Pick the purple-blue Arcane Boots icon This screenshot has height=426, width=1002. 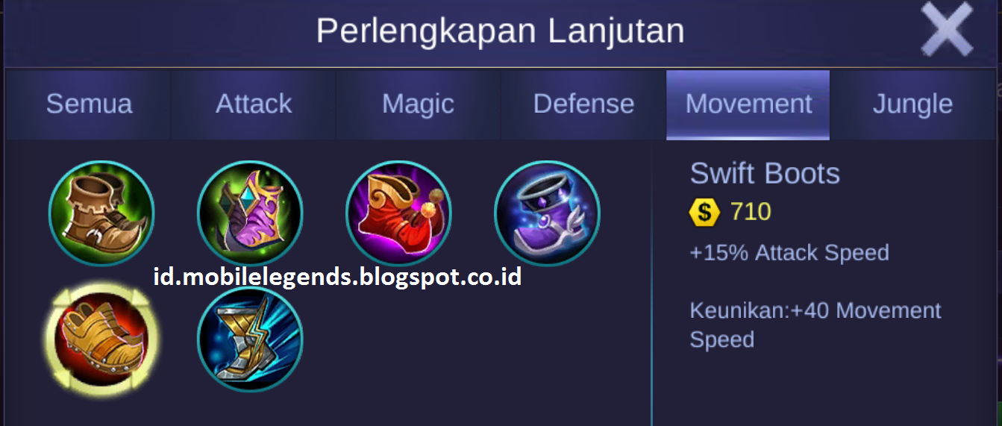coord(547,214)
